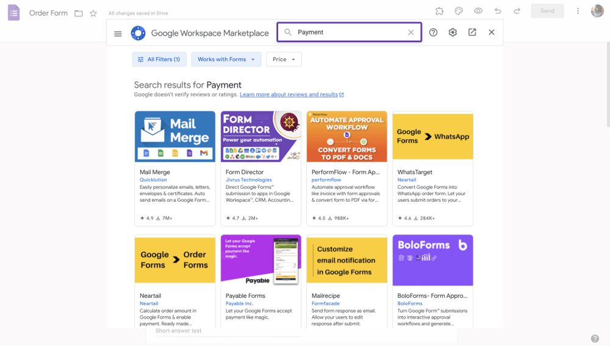This screenshot has width=610, height=346.
Task: Open the Jivrus Technologies developer link
Action: [x=249, y=180]
